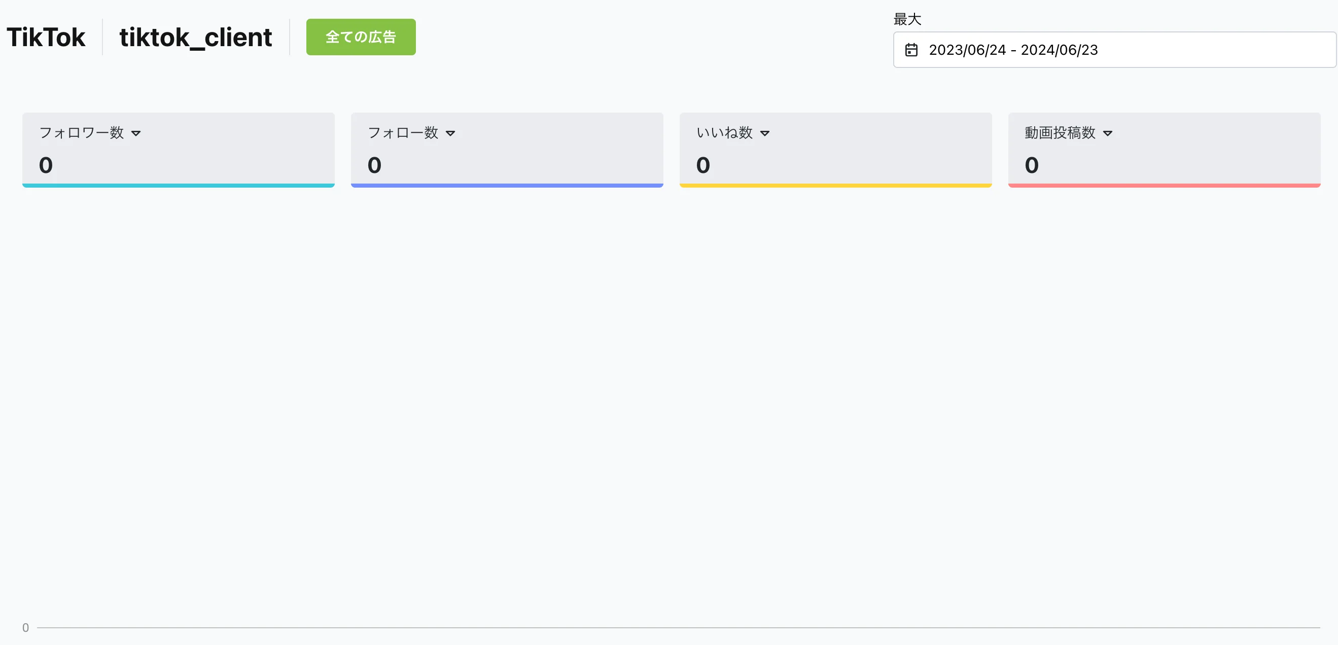Click the cyan bar under フォロワー数
This screenshot has width=1338, height=645.
(178, 185)
